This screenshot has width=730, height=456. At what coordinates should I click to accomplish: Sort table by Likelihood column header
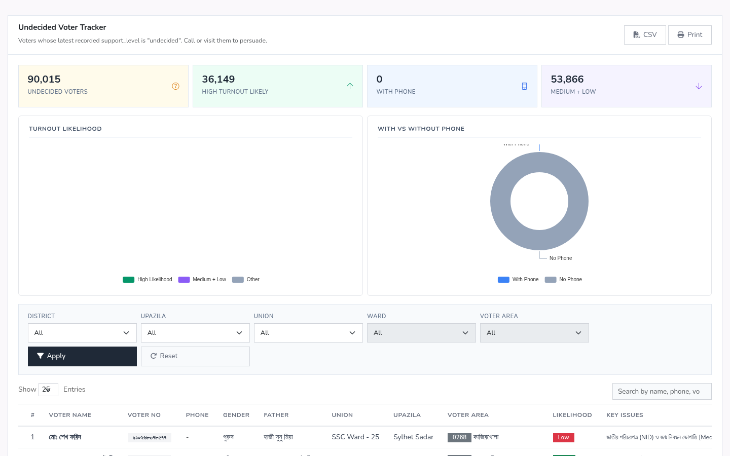(572, 415)
